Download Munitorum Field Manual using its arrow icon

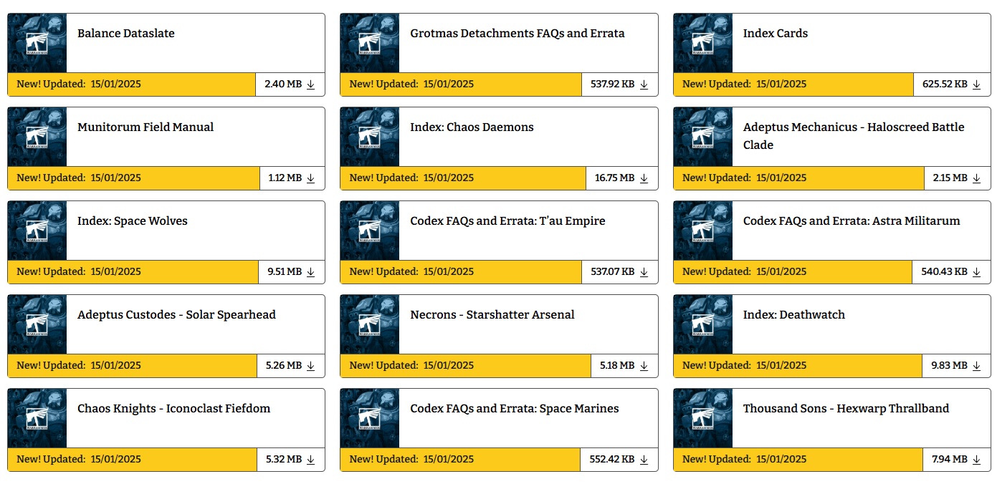[311, 178]
